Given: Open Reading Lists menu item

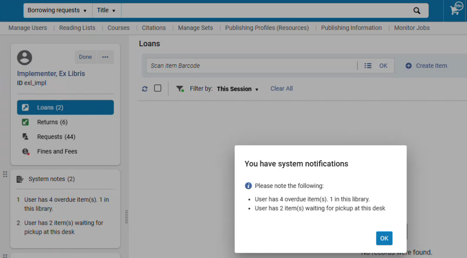Looking at the screenshot, I should click(77, 28).
